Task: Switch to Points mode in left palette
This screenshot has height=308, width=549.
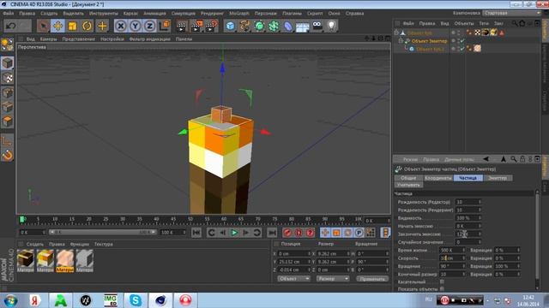Action: click(8, 93)
